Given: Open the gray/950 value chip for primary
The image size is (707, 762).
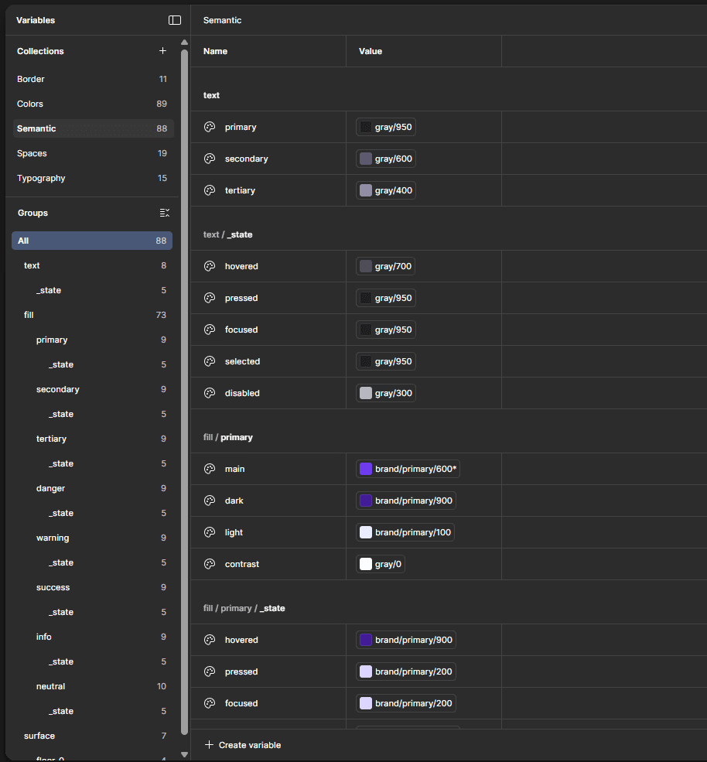Looking at the screenshot, I should point(385,126).
